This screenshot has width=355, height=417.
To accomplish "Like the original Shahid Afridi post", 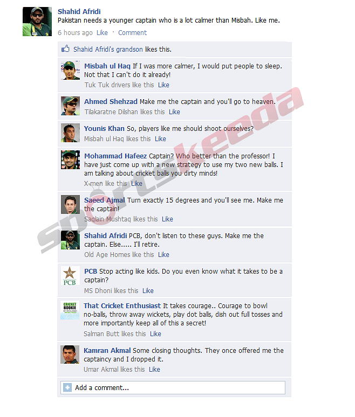I will [x=102, y=33].
